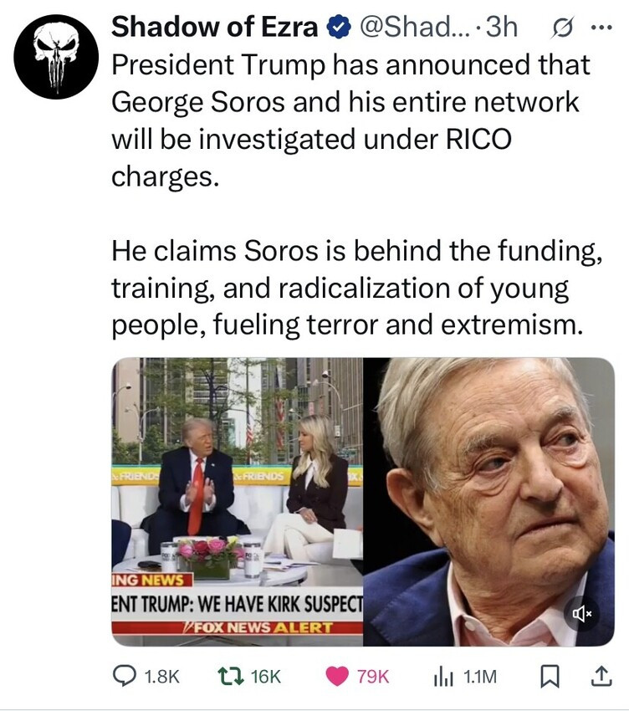Open the Shadow of Ezra profile name
This screenshot has width=629, height=711.
tap(214, 28)
